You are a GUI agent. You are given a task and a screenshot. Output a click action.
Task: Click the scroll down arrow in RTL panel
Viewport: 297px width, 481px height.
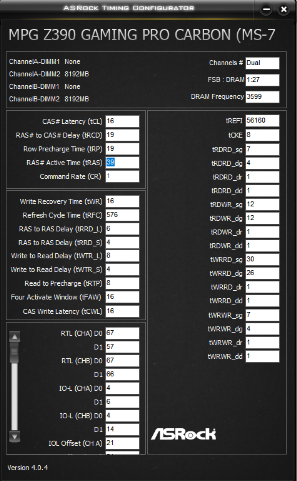(x=14, y=436)
